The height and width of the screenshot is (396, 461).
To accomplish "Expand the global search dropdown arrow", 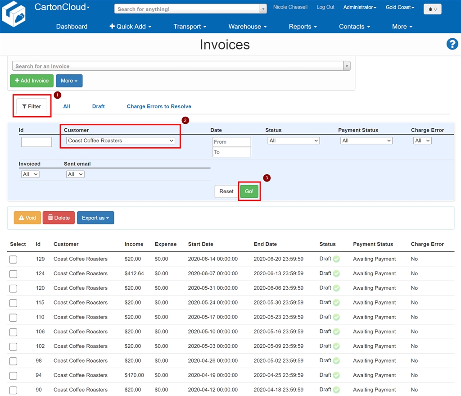I will coord(263,9).
